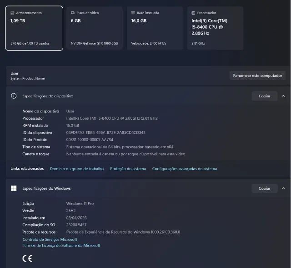The width and height of the screenshot is (291, 268).
Task: Open Proteção do sistema link
Action: pos(128,169)
